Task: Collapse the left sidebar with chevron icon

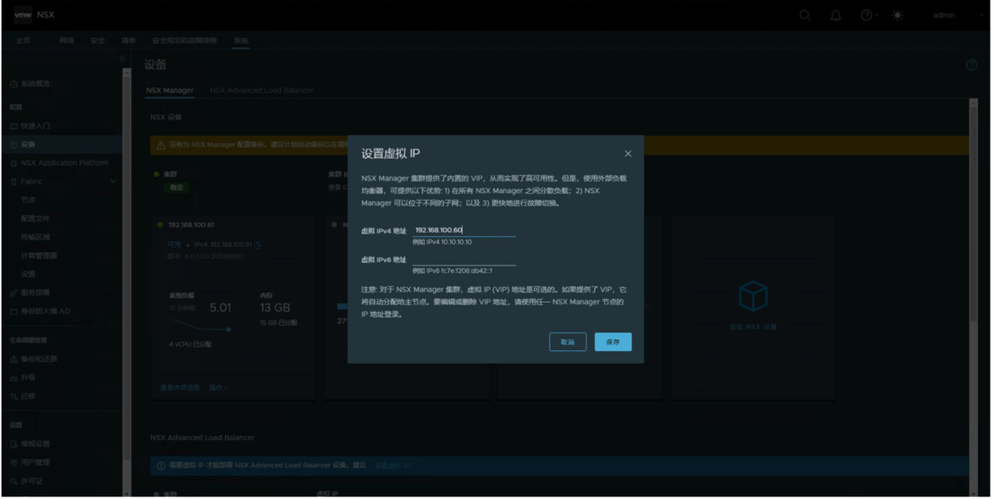Action: 122,58
